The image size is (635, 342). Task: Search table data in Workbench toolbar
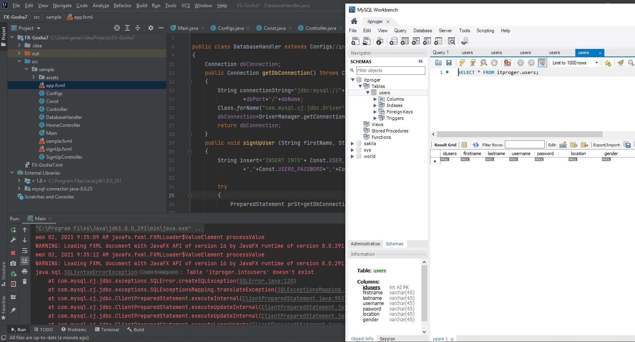pos(451,41)
